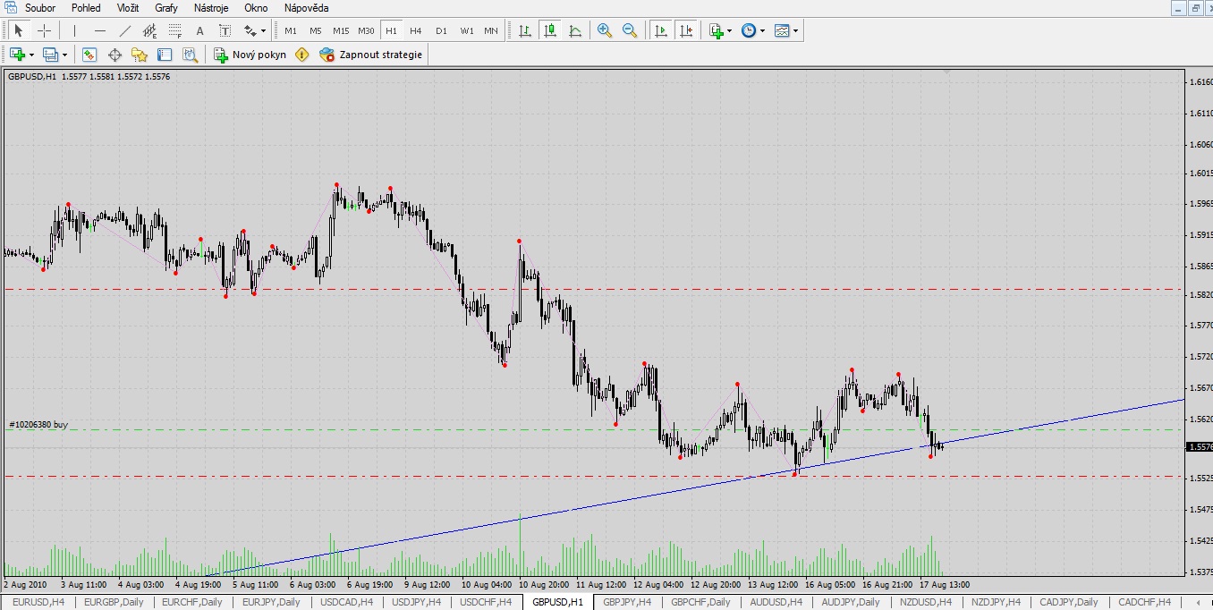Zoom out of the chart
This screenshot has width=1213, height=610.
coord(630,30)
